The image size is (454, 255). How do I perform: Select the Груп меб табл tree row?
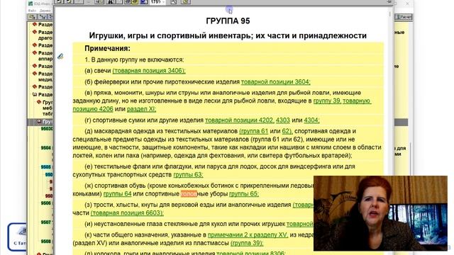point(45,108)
